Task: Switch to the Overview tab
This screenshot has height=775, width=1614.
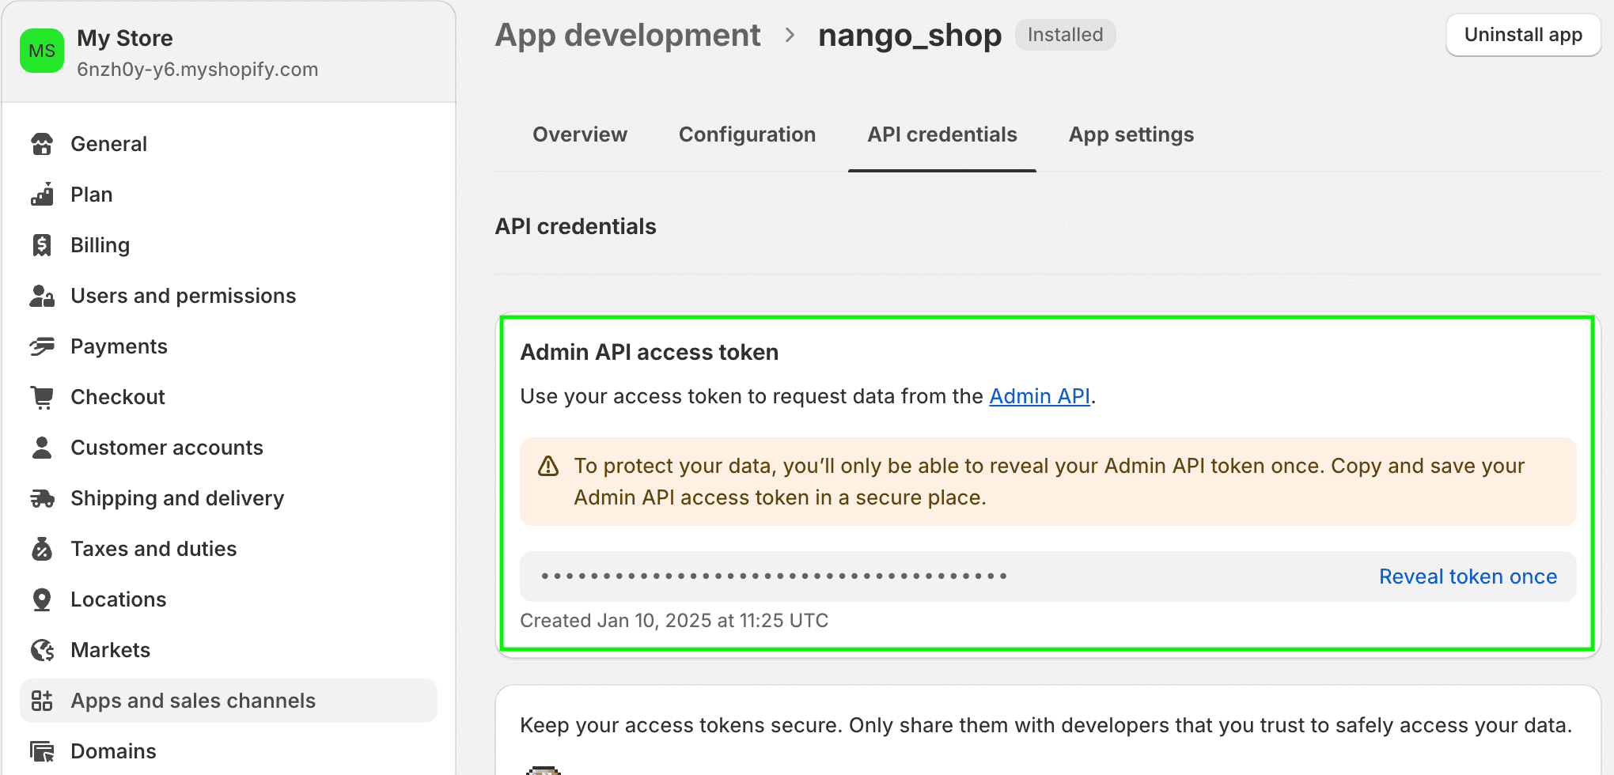Action: click(580, 134)
